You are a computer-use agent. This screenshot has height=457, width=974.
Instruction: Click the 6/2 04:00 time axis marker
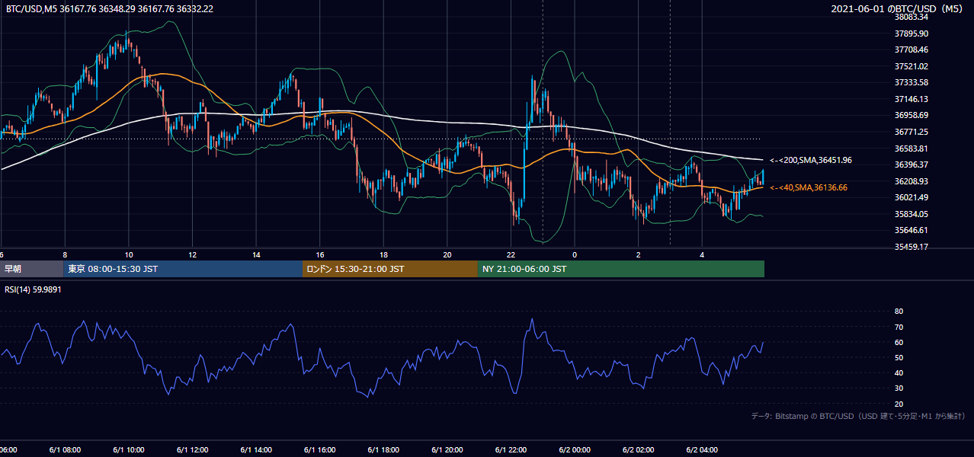pyautogui.click(x=702, y=449)
